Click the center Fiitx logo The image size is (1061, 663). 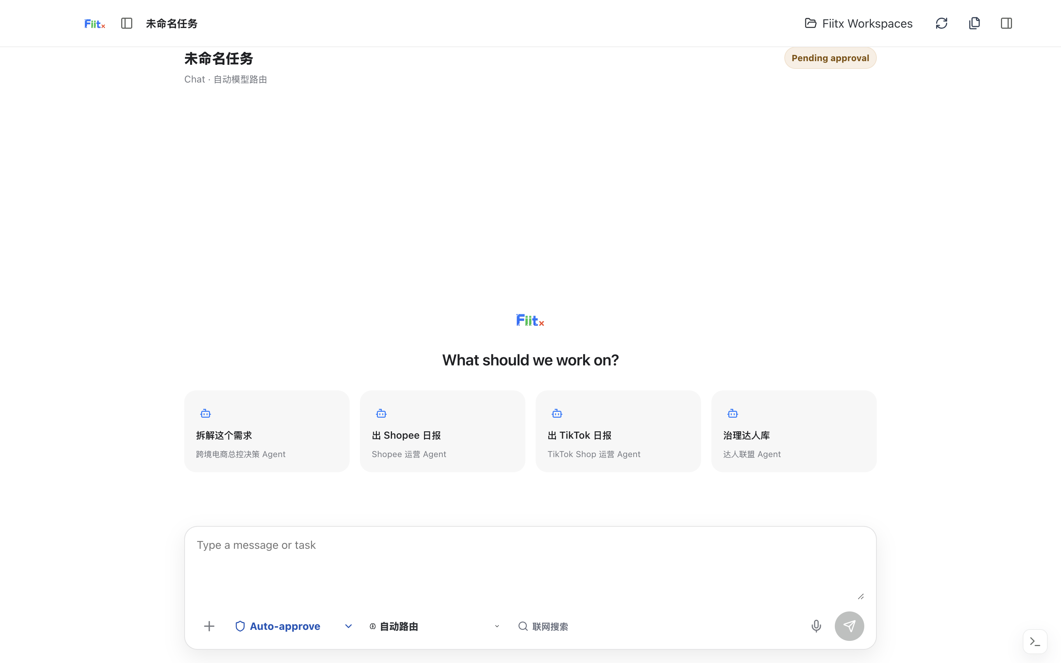tap(530, 320)
